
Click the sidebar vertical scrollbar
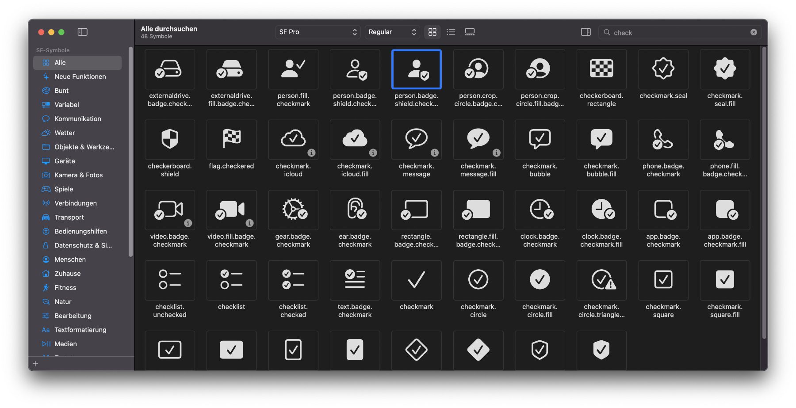coord(130,152)
